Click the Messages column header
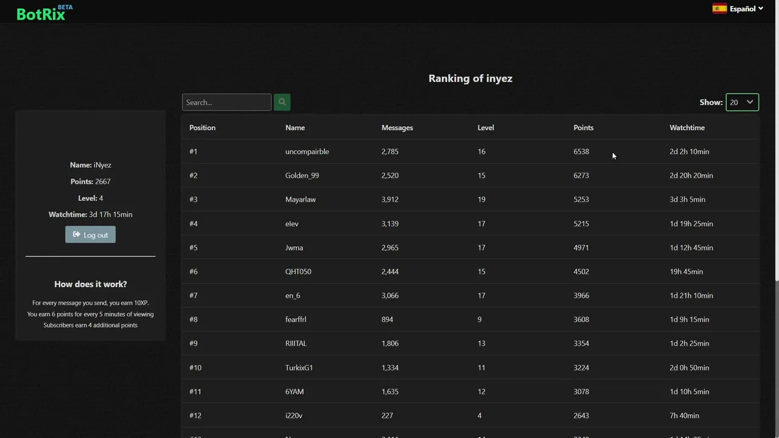The image size is (779, 438). pos(397,128)
